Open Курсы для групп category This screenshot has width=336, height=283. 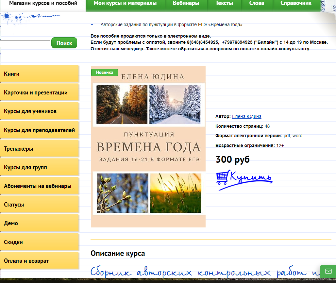pyautogui.click(x=40, y=167)
